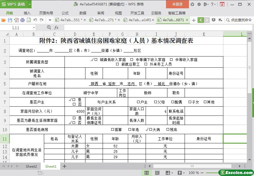Screen dimensions: 254x176
Task: Expand the quick access toolbar customize arrow
Action: tap(50, 20)
